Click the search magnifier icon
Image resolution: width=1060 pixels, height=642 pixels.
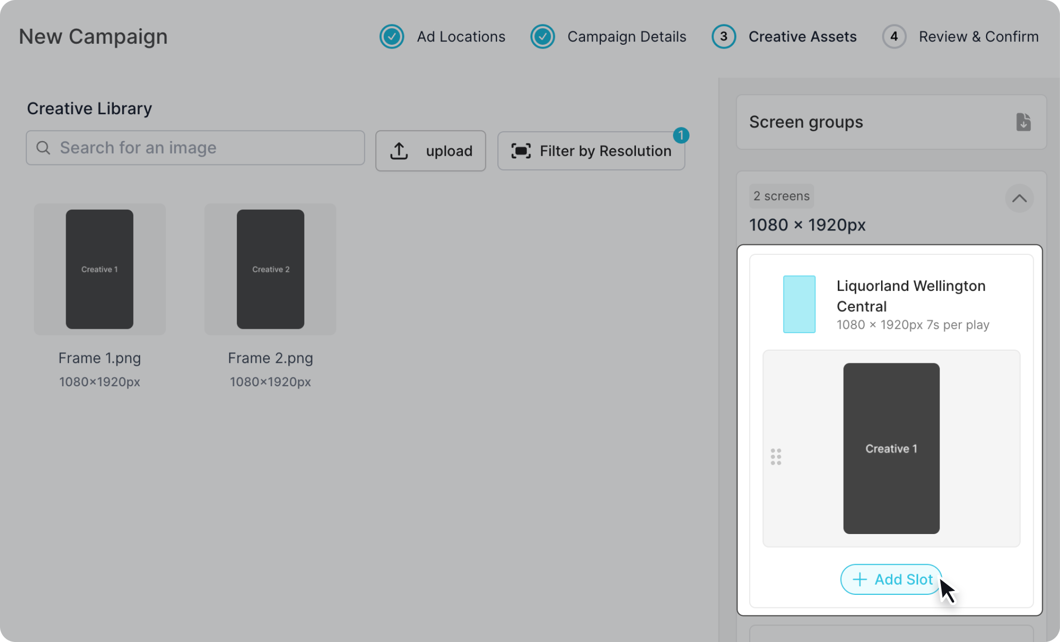pyautogui.click(x=43, y=148)
